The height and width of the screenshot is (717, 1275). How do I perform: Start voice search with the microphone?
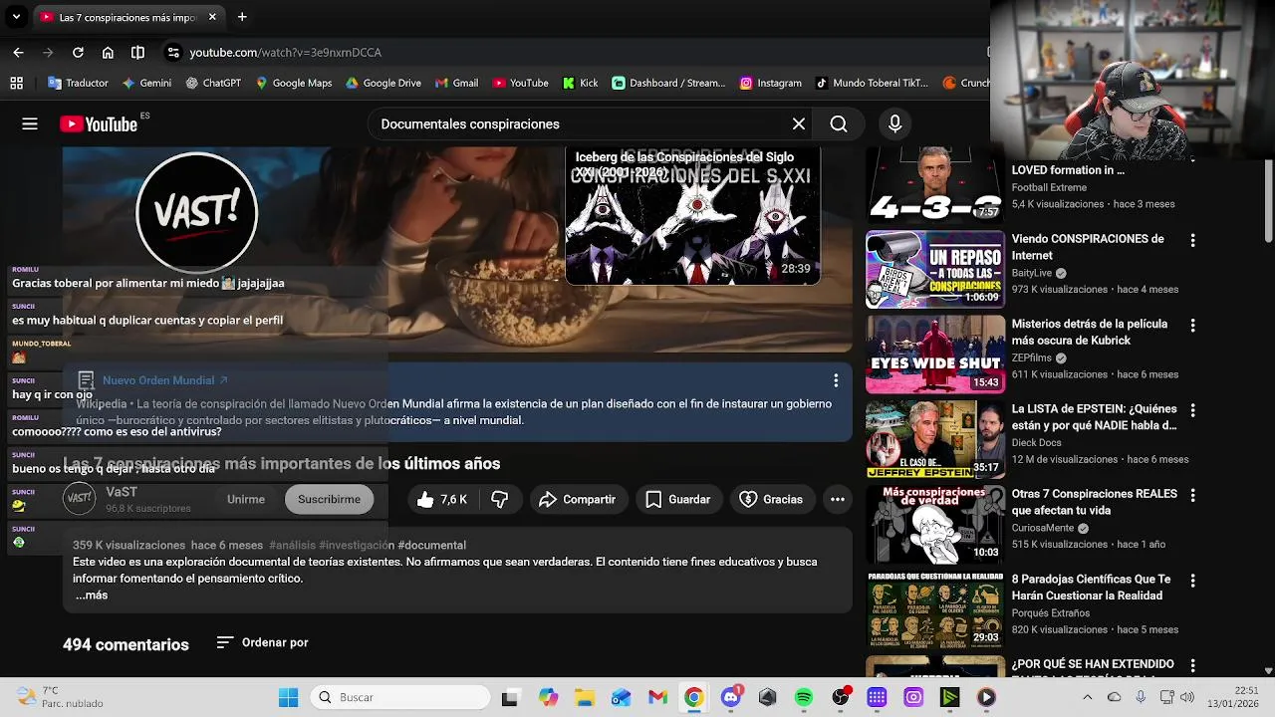click(x=894, y=123)
